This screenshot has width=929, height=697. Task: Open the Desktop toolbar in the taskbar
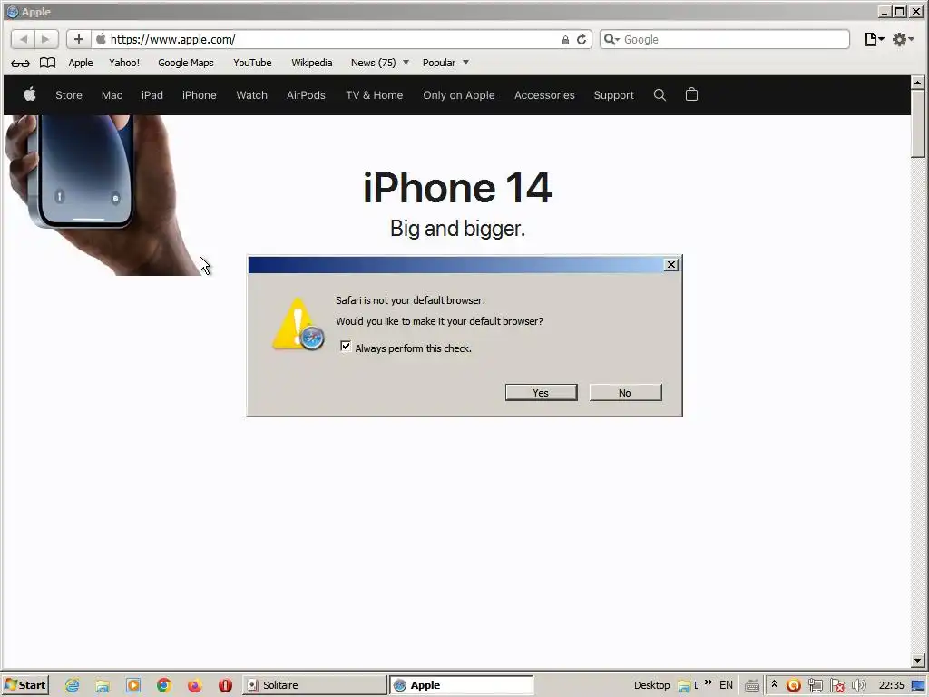(651, 685)
